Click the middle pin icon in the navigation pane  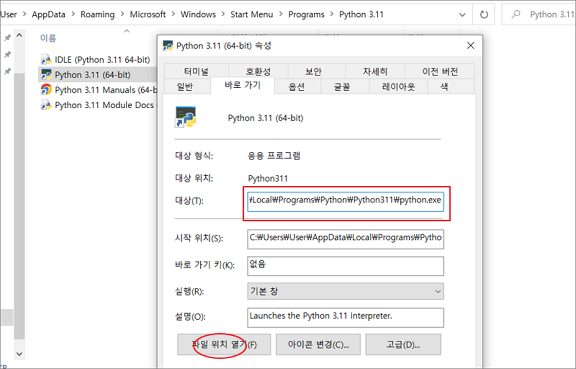pyautogui.click(x=7, y=54)
